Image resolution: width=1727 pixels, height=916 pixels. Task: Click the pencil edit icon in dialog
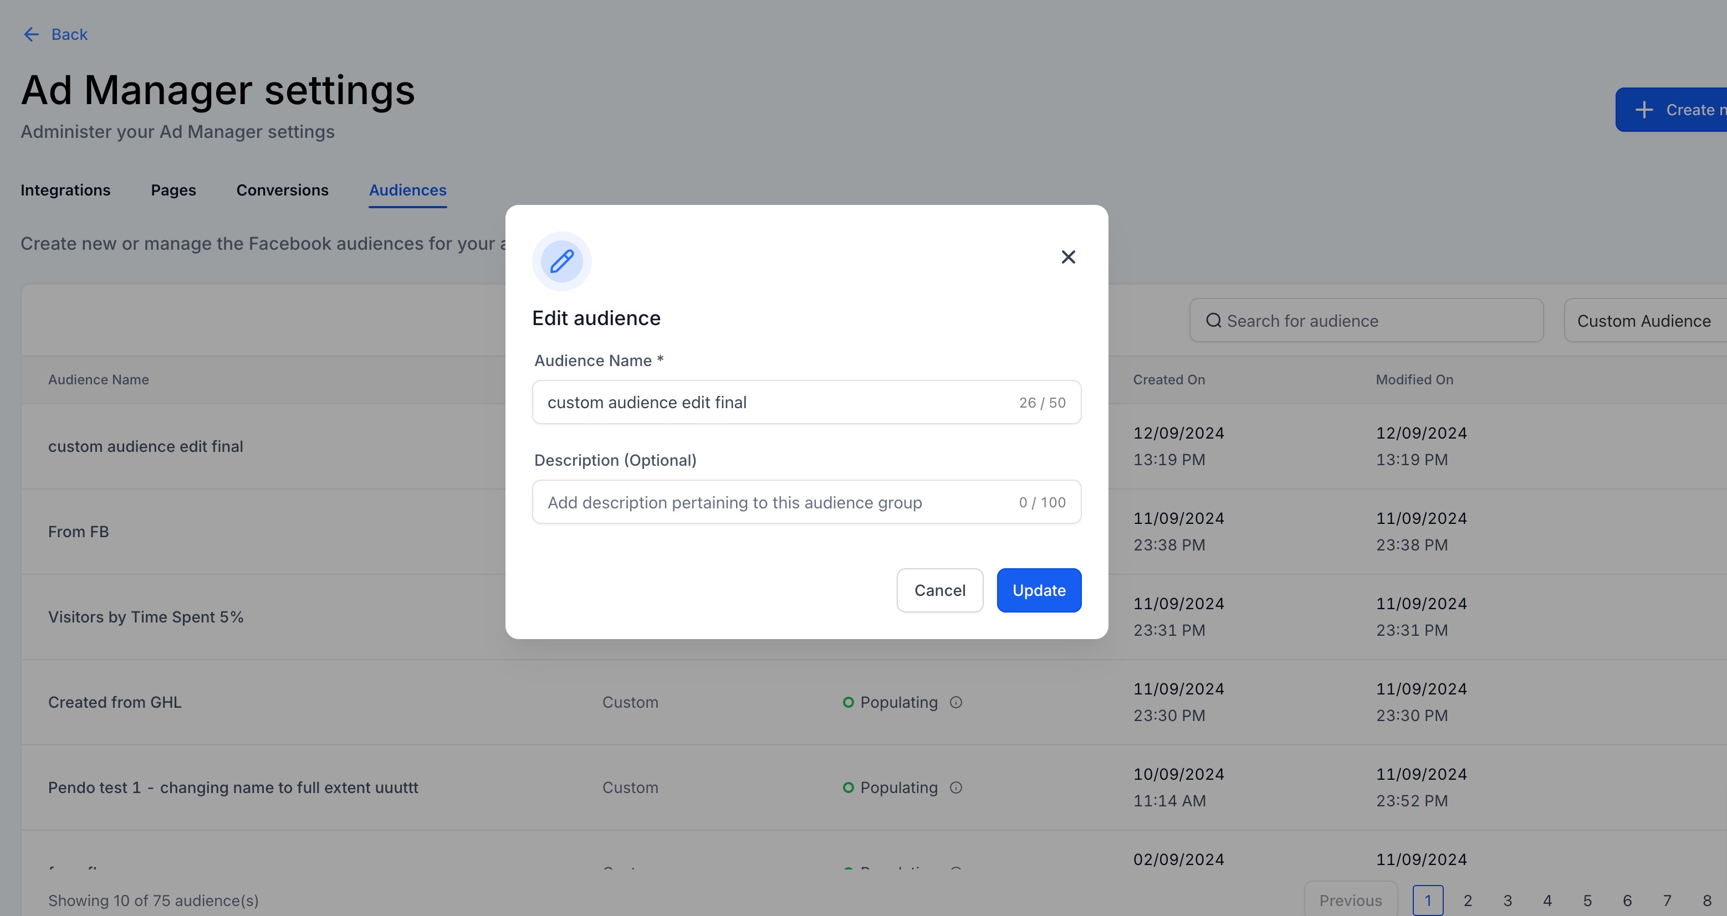tap(562, 261)
